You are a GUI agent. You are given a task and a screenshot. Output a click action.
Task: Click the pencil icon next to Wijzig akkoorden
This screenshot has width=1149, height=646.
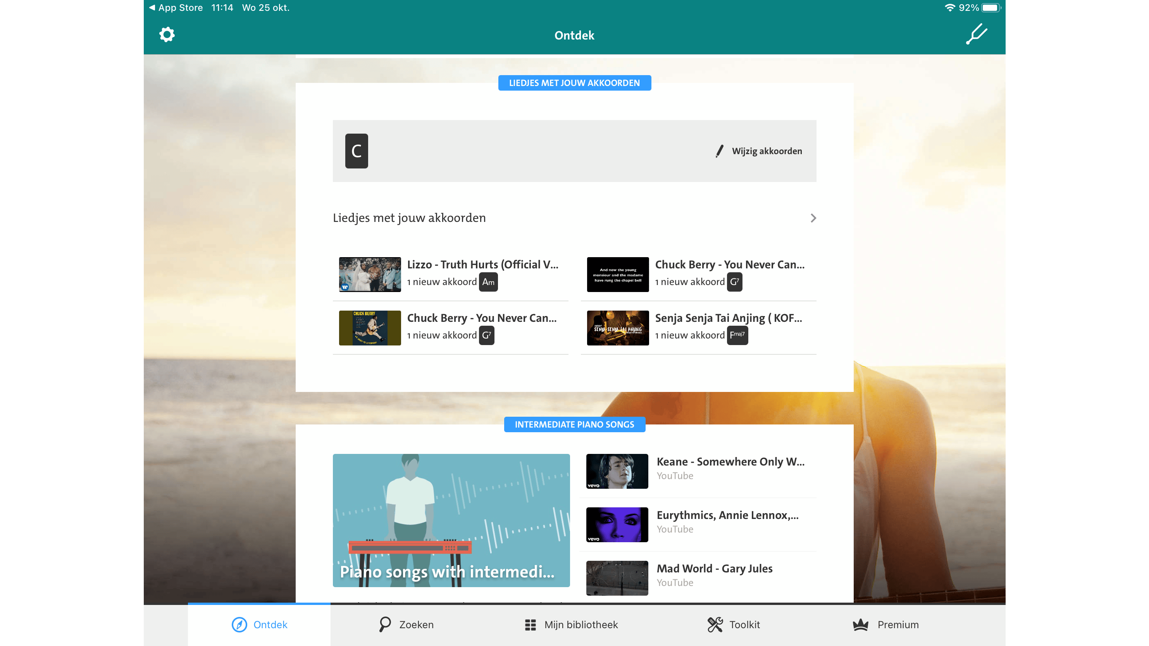(x=719, y=151)
